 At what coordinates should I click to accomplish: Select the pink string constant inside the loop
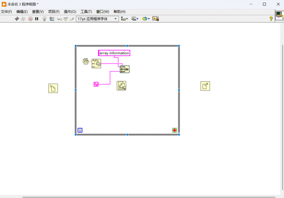point(96,84)
